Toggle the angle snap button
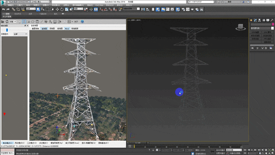The image size is (275, 155). point(106,9)
